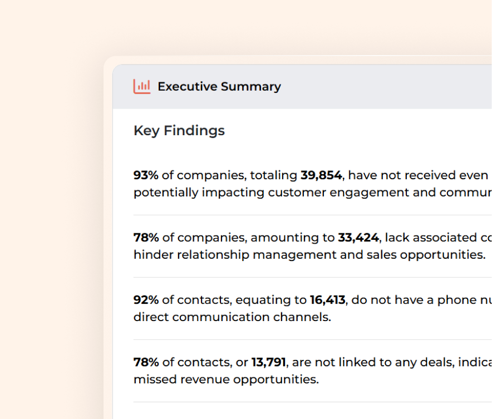This screenshot has width=492, height=419.
Task: Select the bold number 33,424
Action: [358, 238]
